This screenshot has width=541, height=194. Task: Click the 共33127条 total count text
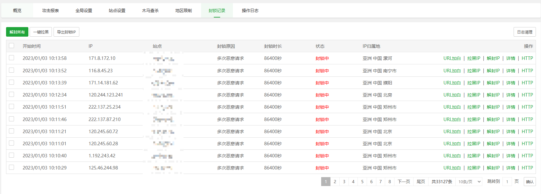442,182
